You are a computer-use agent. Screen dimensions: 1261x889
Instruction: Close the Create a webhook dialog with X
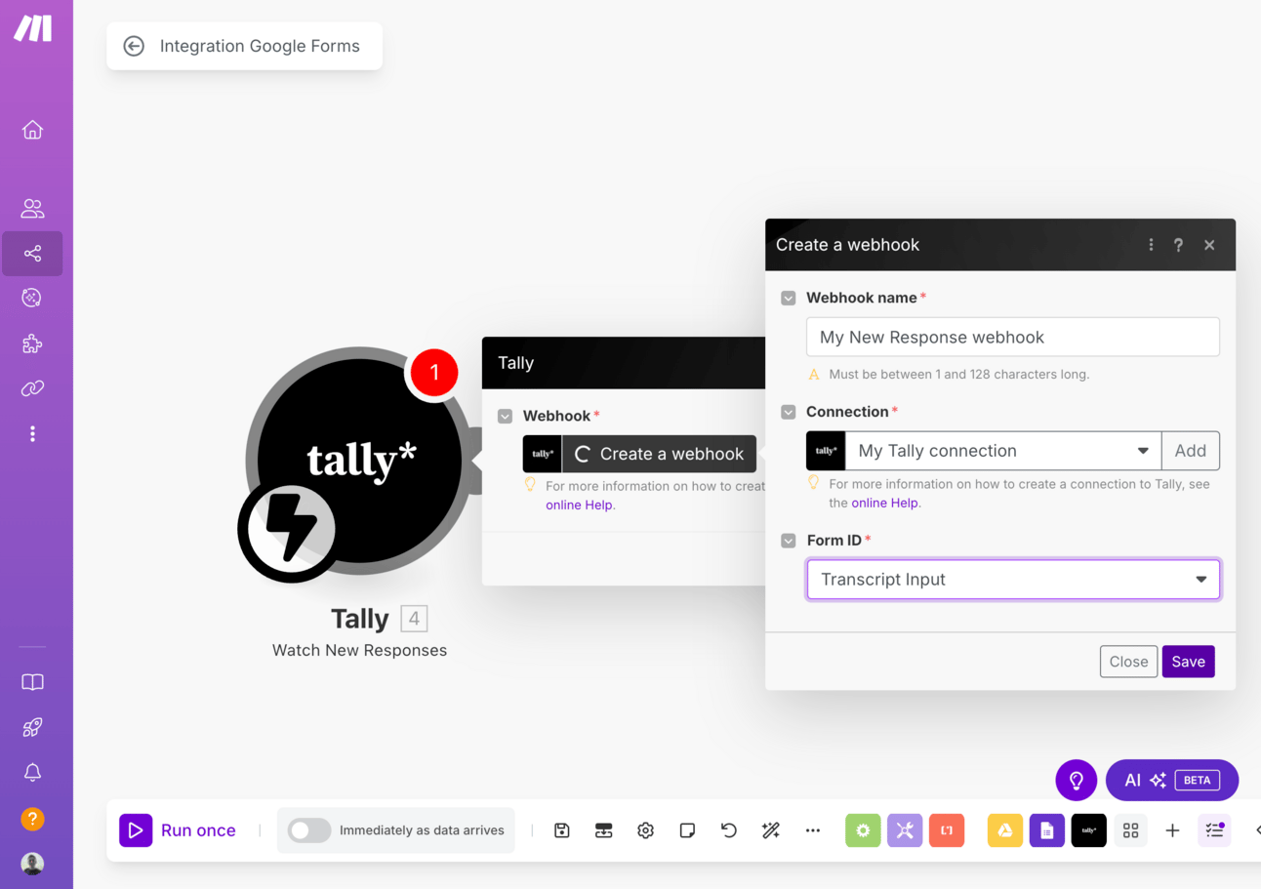1209,245
